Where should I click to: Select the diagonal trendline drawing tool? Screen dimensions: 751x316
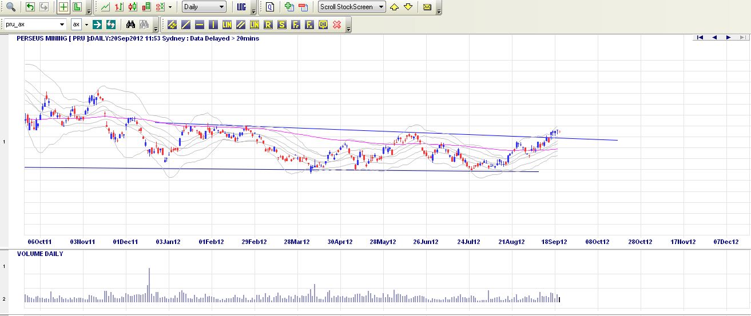(x=186, y=24)
